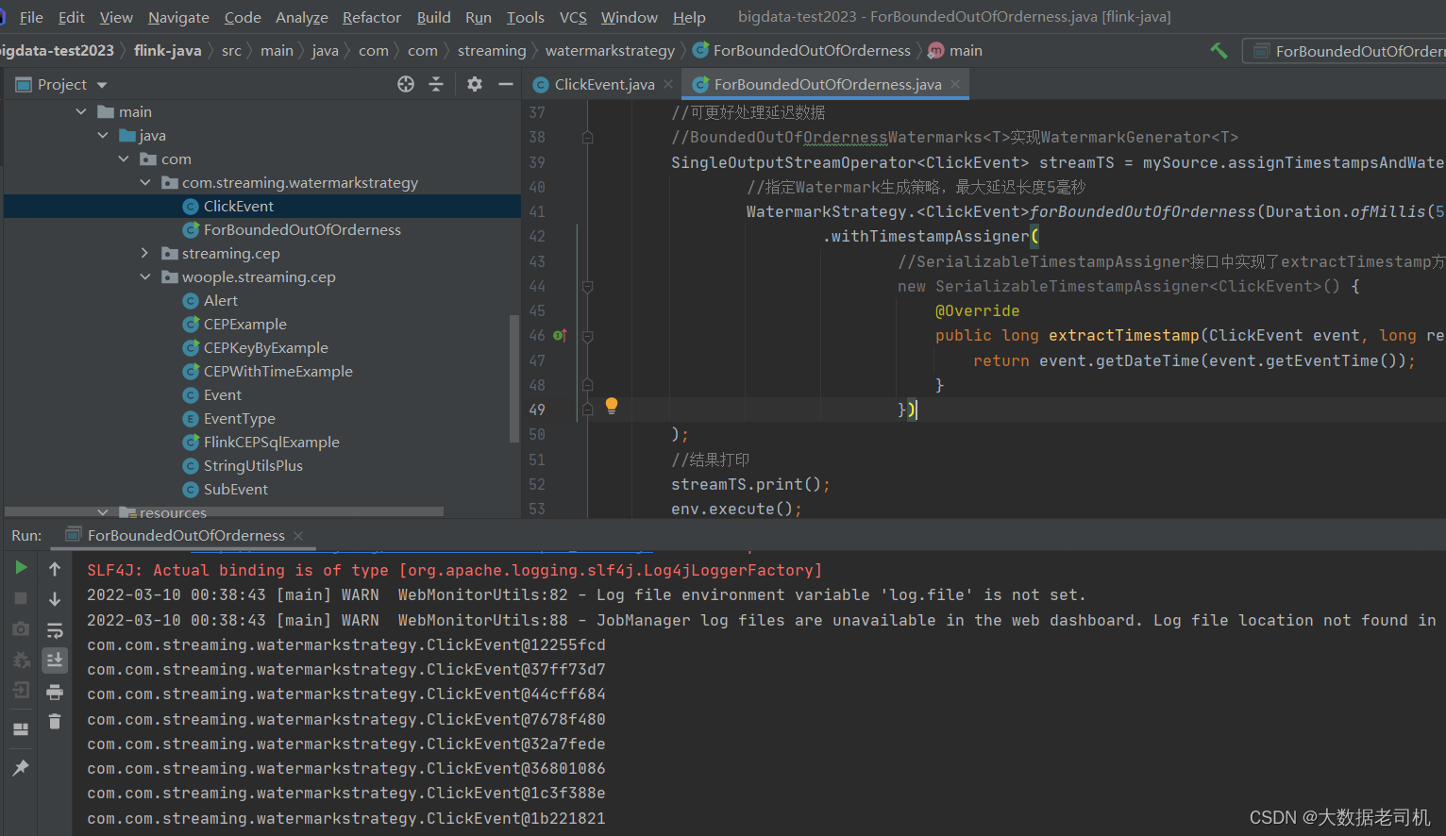Click the streaming breadcrumb segment

coord(492,50)
